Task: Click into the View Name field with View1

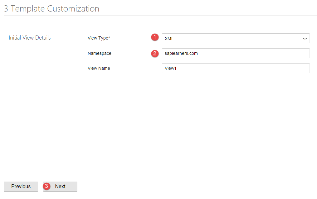Action: coord(236,68)
